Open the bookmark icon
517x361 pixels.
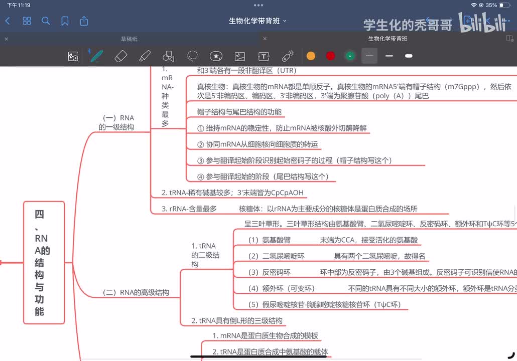[65, 22]
